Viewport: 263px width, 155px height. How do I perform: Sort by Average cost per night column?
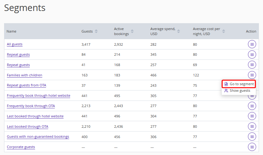[224, 31]
